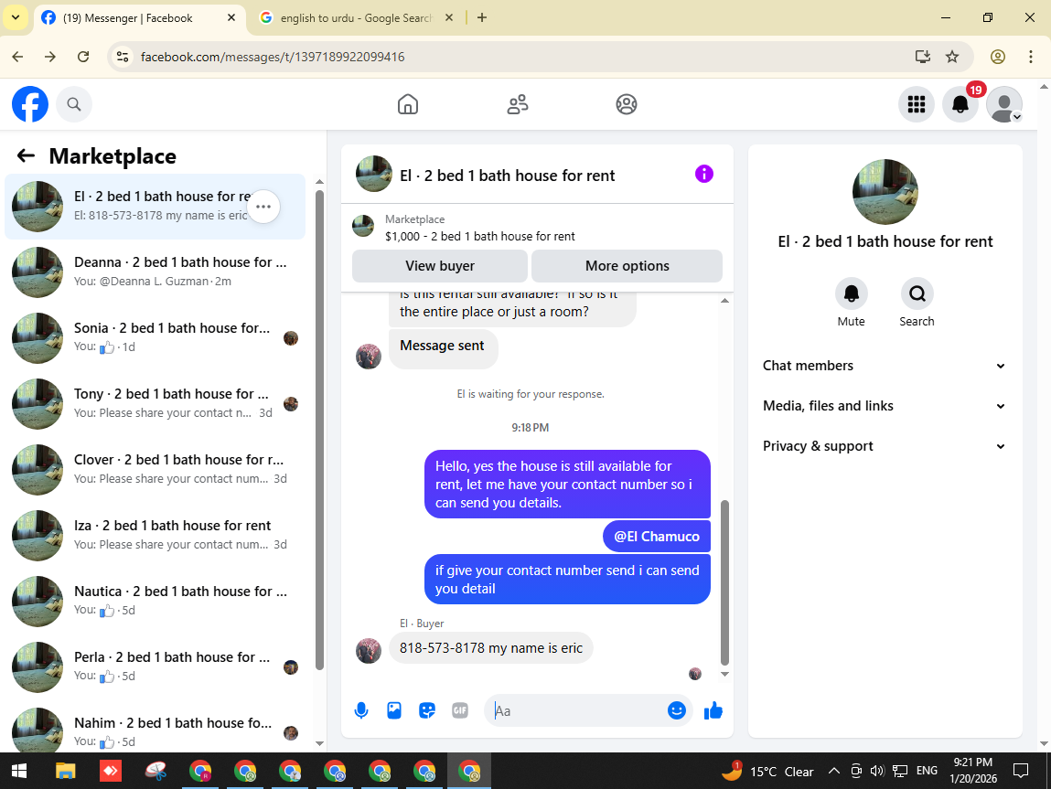The height and width of the screenshot is (789, 1051).
Task: Go back using the browser back arrow
Action: [x=18, y=57]
